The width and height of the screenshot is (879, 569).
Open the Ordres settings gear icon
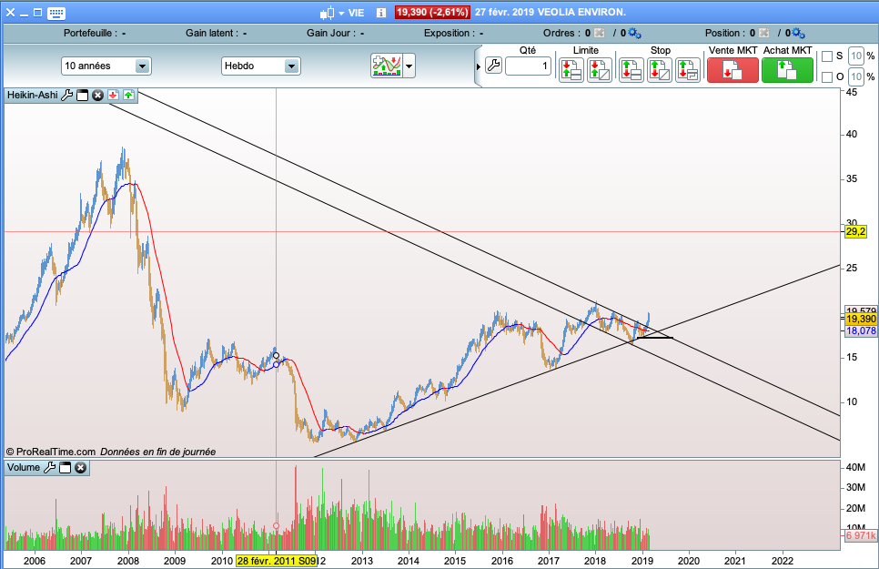(x=634, y=33)
